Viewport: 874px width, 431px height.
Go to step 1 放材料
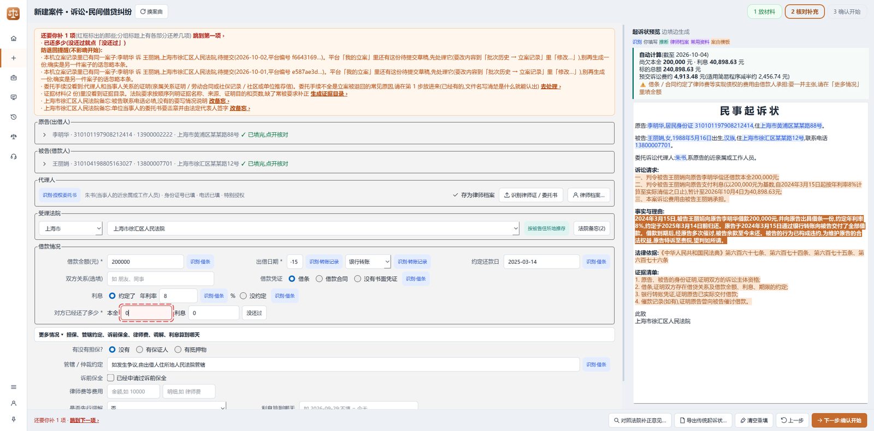point(764,11)
